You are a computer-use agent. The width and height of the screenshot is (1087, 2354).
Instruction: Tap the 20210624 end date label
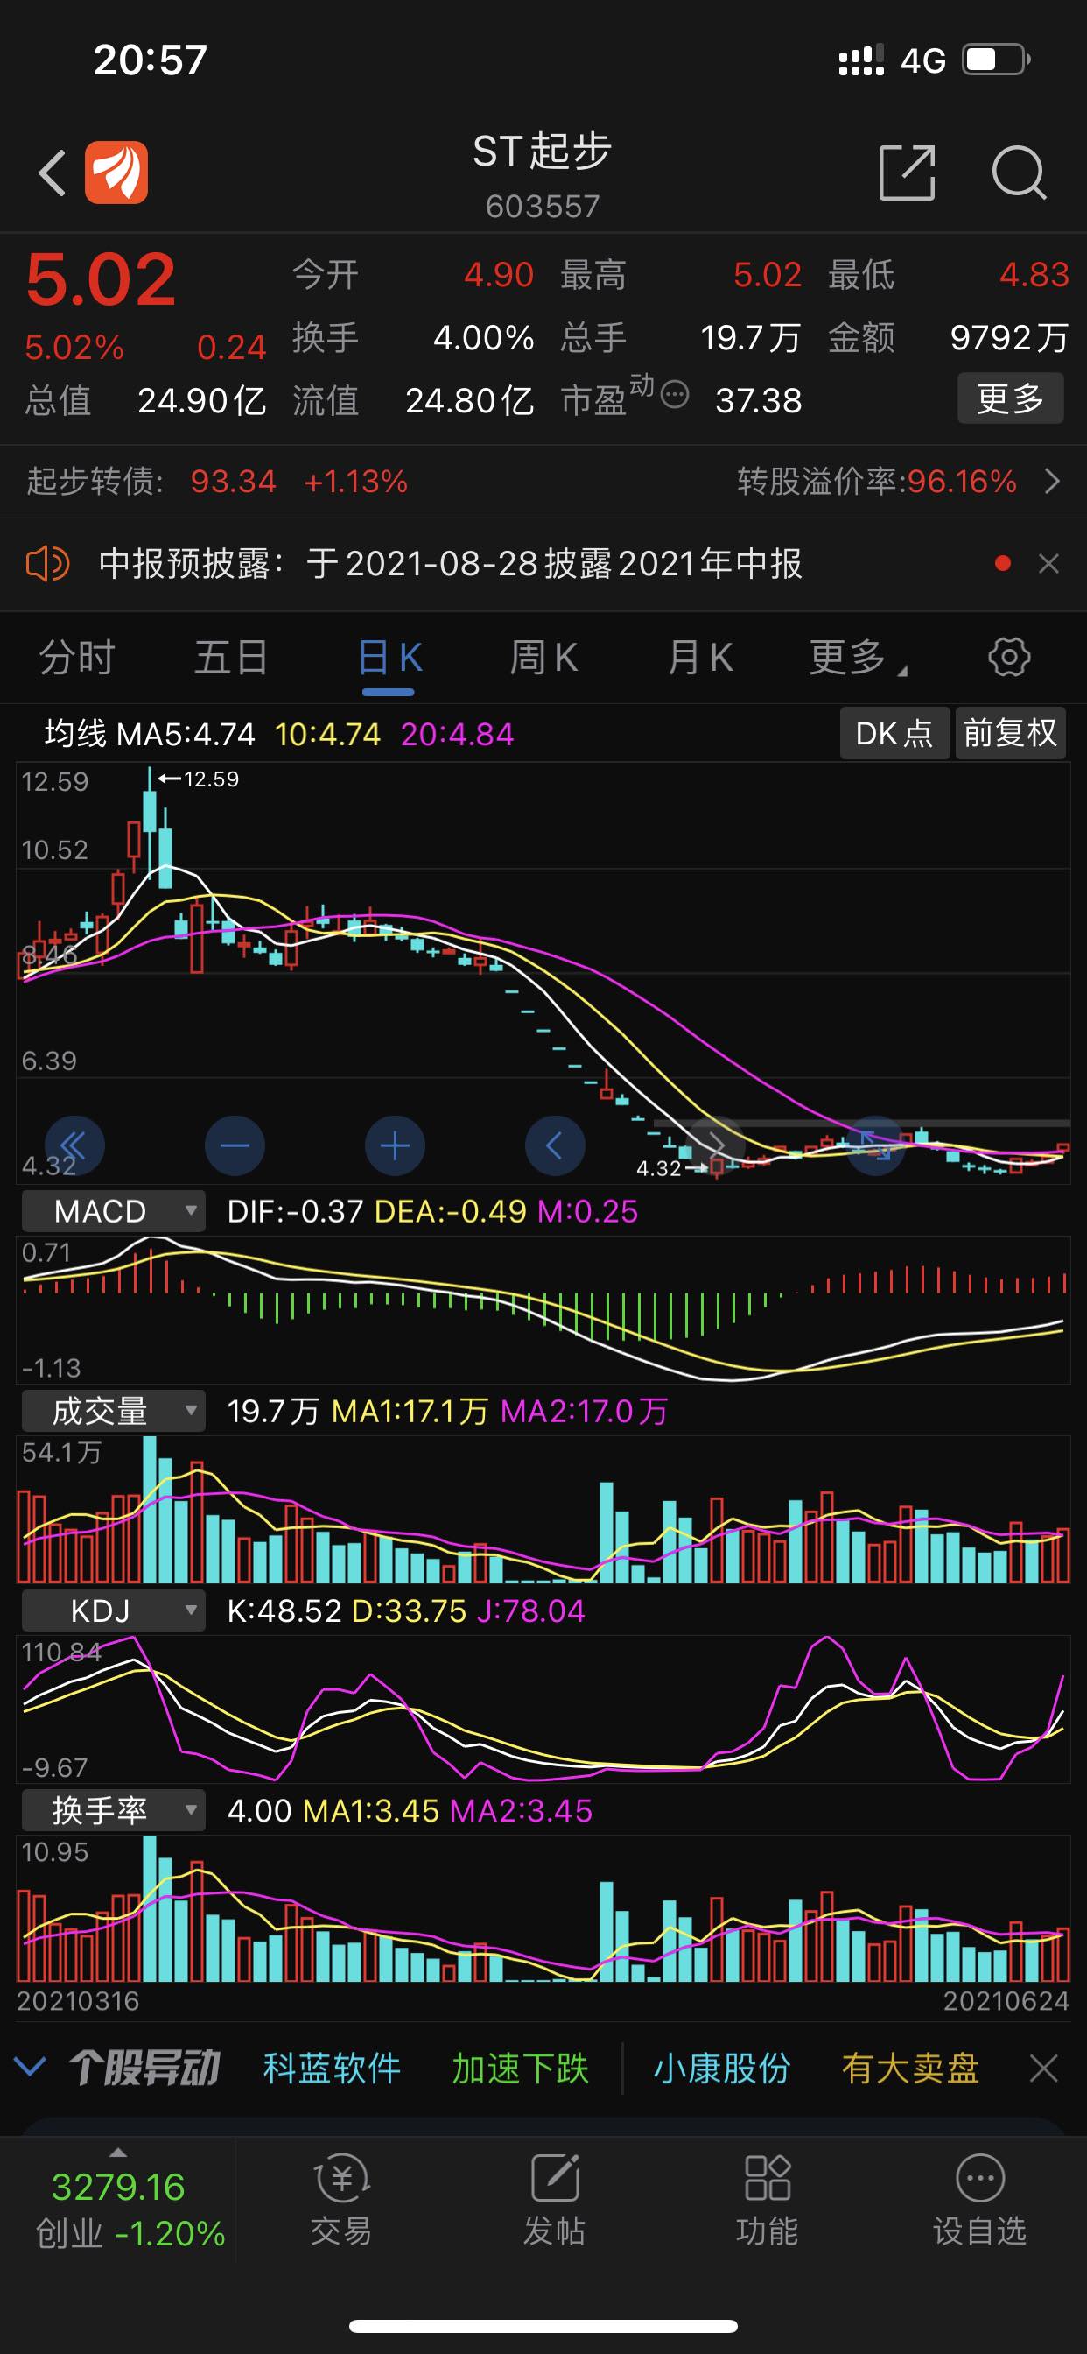pyautogui.click(x=1006, y=2001)
